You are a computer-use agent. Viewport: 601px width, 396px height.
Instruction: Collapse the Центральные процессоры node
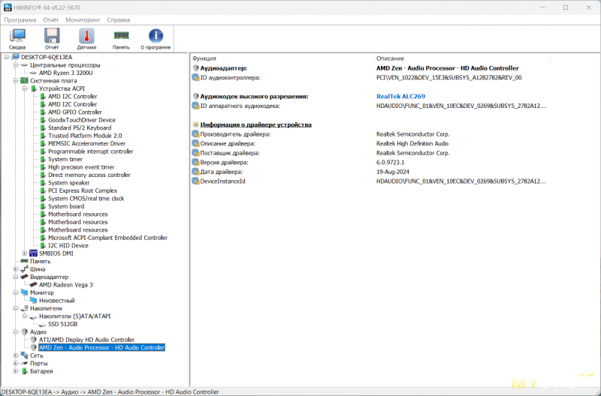click(x=15, y=65)
